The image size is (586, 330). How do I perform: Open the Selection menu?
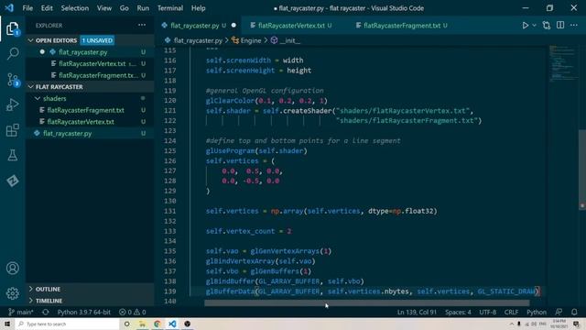coord(75,8)
